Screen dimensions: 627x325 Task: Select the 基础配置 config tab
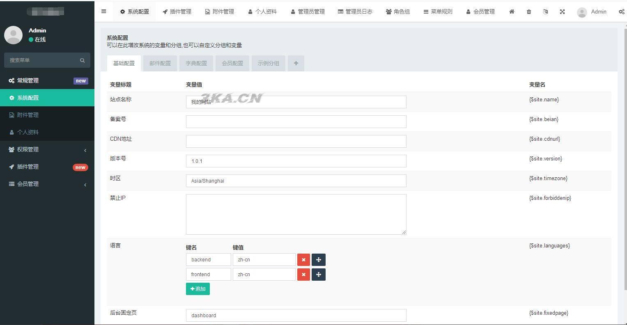124,63
